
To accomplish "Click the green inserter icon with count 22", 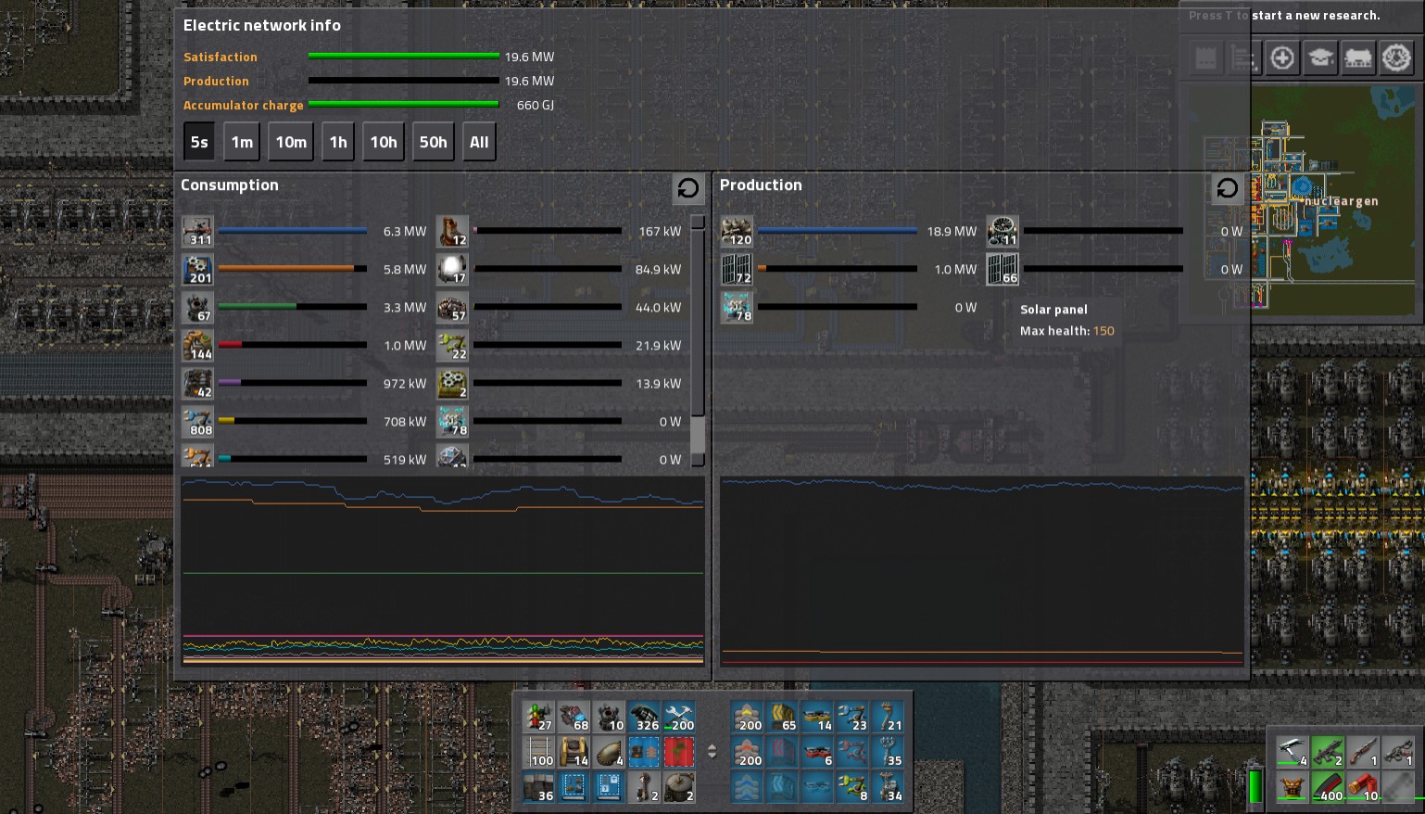I will click(452, 345).
